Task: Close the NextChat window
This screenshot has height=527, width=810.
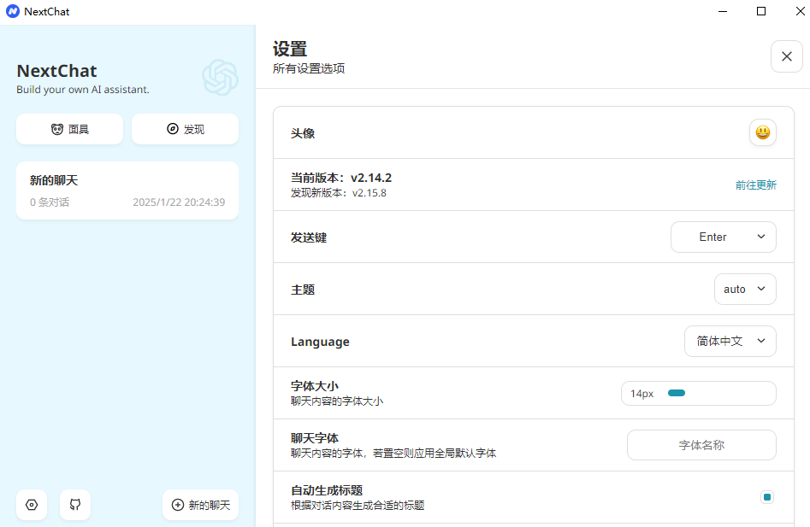Action: 800,11
